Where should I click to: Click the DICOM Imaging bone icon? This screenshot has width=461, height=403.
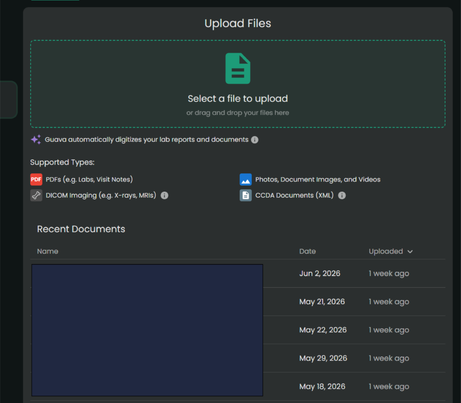36,195
